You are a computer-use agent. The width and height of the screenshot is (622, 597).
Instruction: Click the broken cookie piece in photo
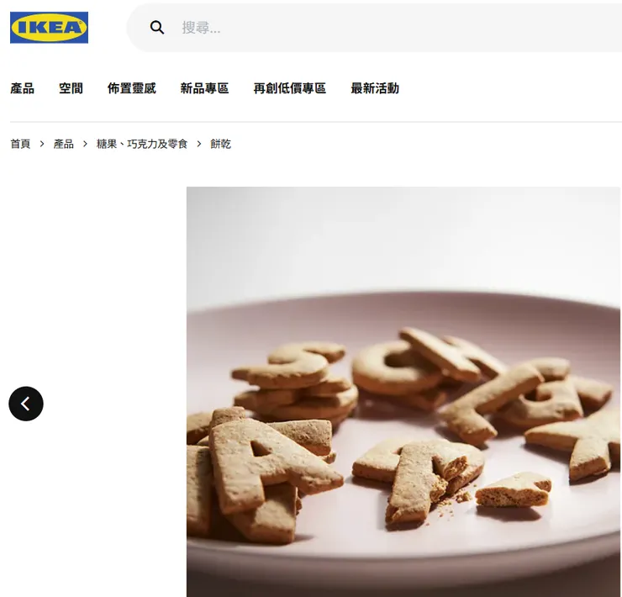pos(514,490)
